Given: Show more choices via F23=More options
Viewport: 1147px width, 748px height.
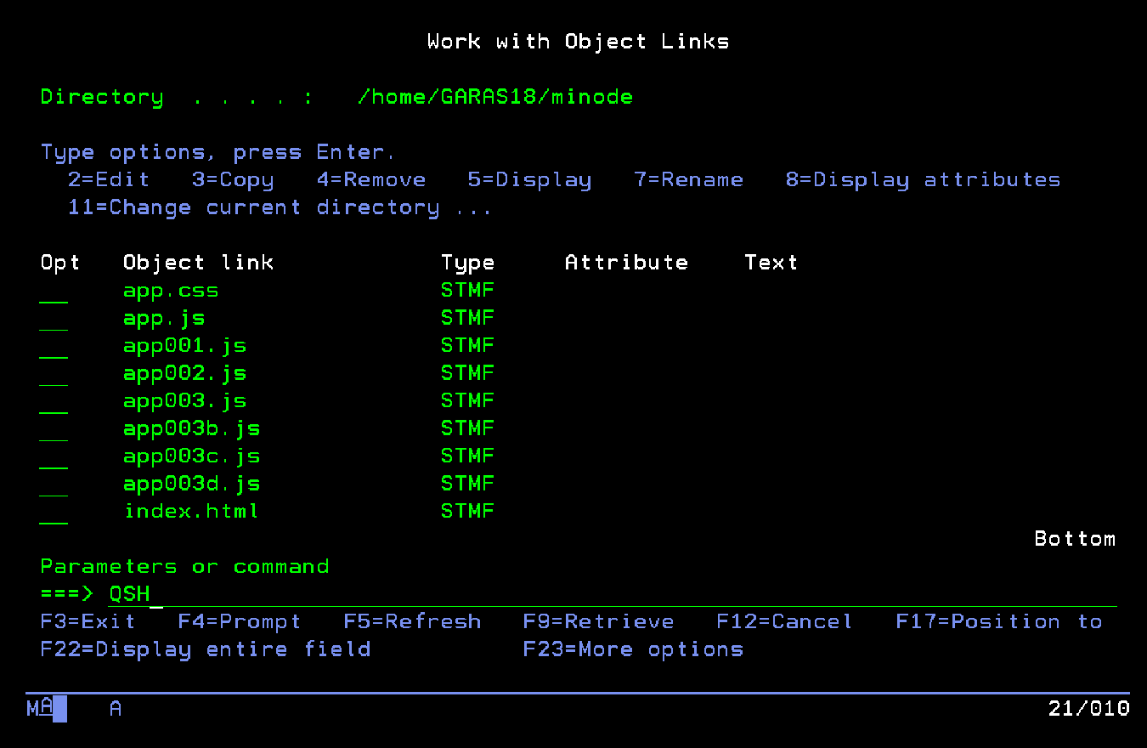Looking at the screenshot, I should click(x=633, y=649).
